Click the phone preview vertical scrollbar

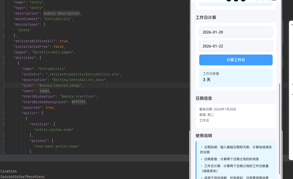click(279, 128)
